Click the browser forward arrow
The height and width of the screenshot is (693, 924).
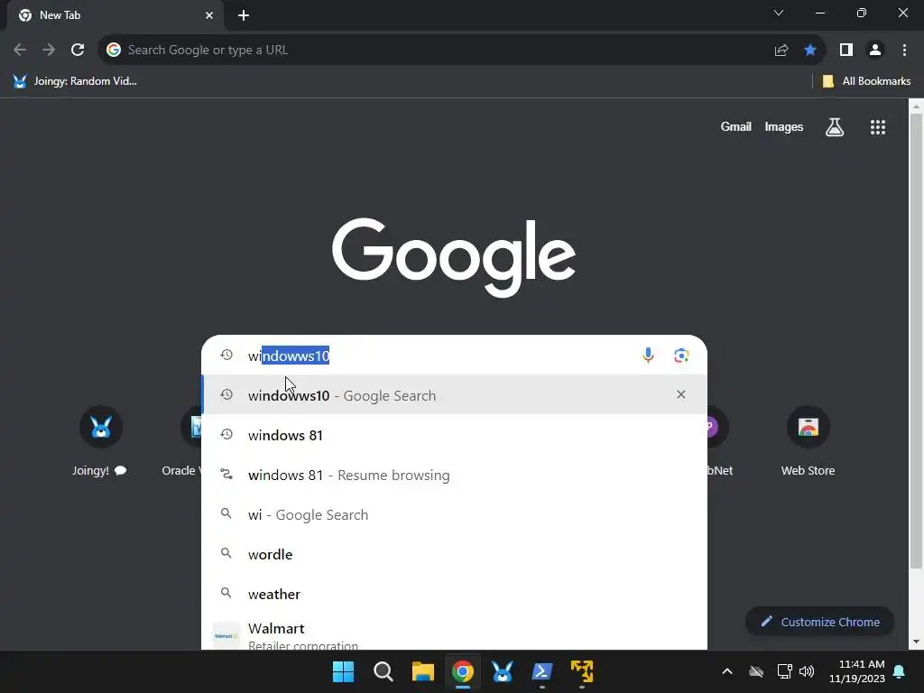click(x=49, y=51)
